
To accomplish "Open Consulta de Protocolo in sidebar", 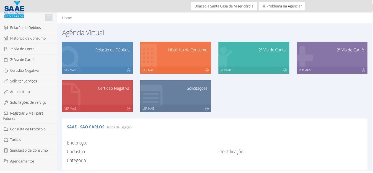I will (28, 129).
